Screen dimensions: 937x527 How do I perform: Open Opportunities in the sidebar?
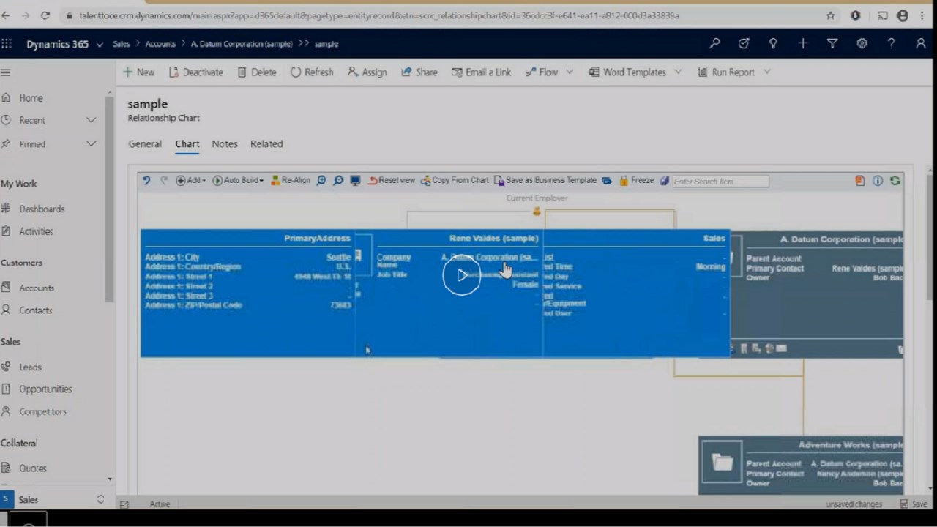45,389
